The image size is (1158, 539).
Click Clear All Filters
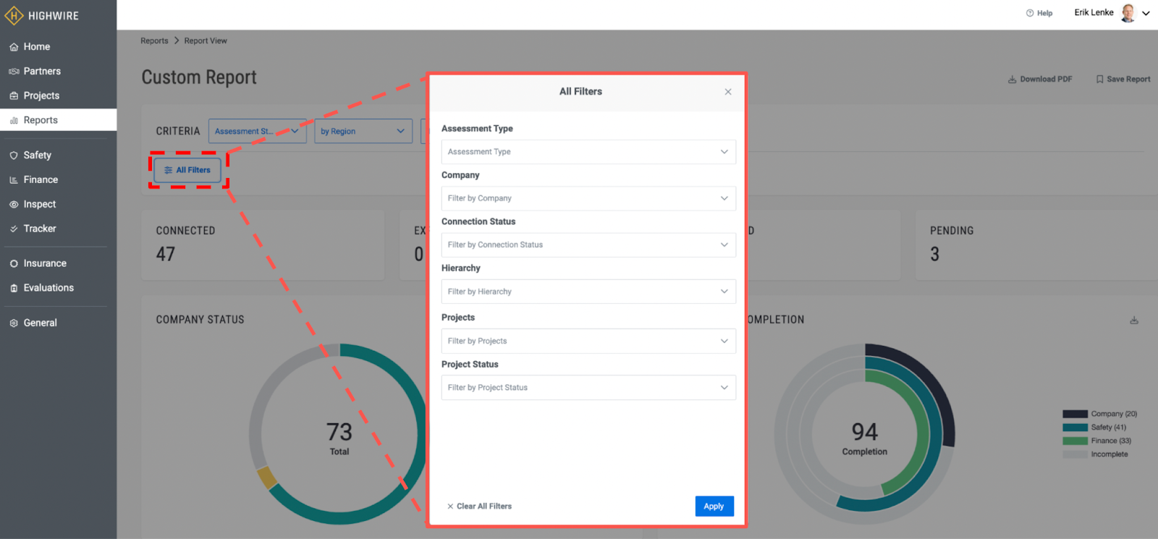(480, 506)
